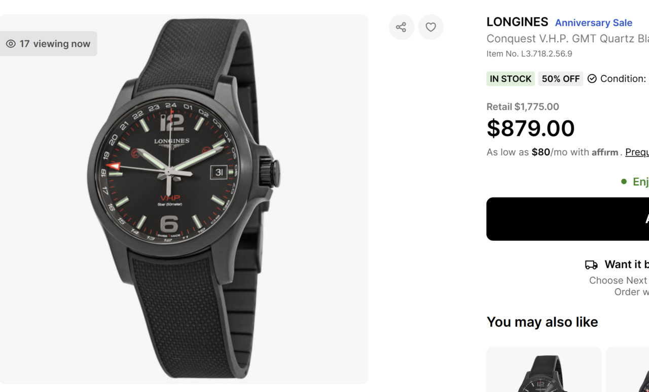Image resolution: width=649 pixels, height=392 pixels.
Task: Click the share icon button
Action: [x=401, y=27]
